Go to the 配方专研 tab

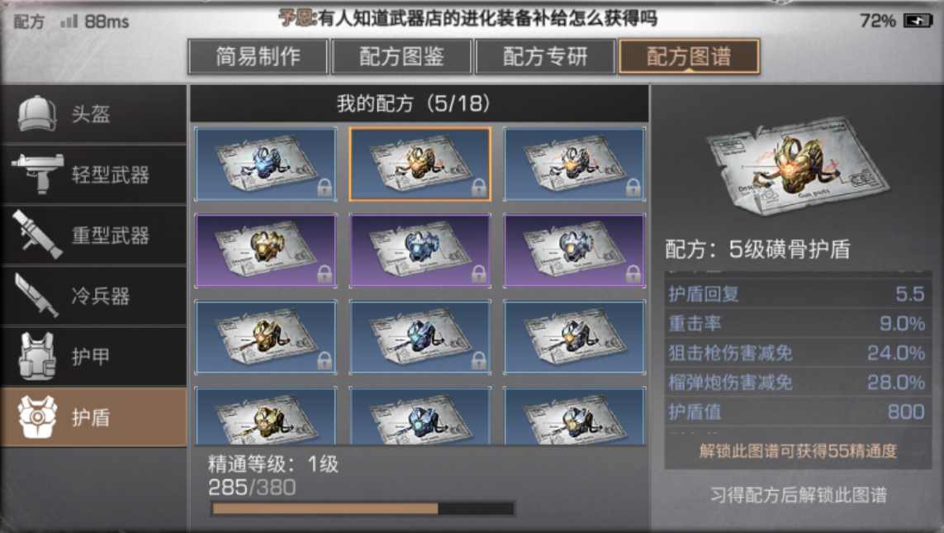pos(545,57)
